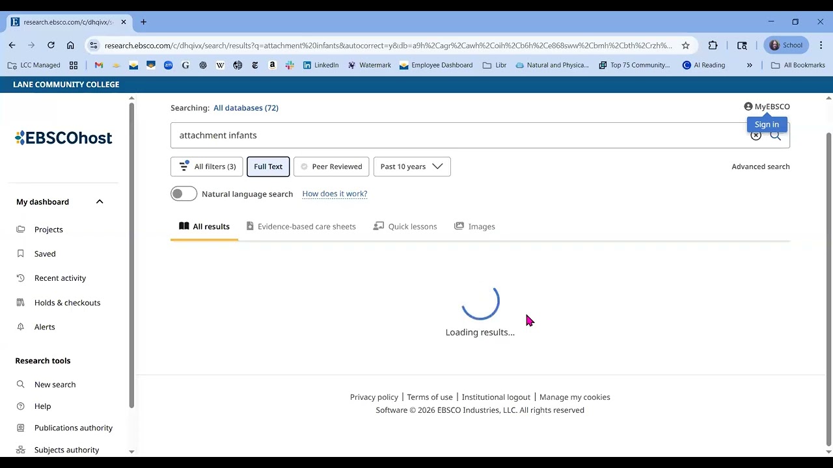Open Chrome three-dot menu
The image size is (833, 468).
pyautogui.click(x=821, y=45)
